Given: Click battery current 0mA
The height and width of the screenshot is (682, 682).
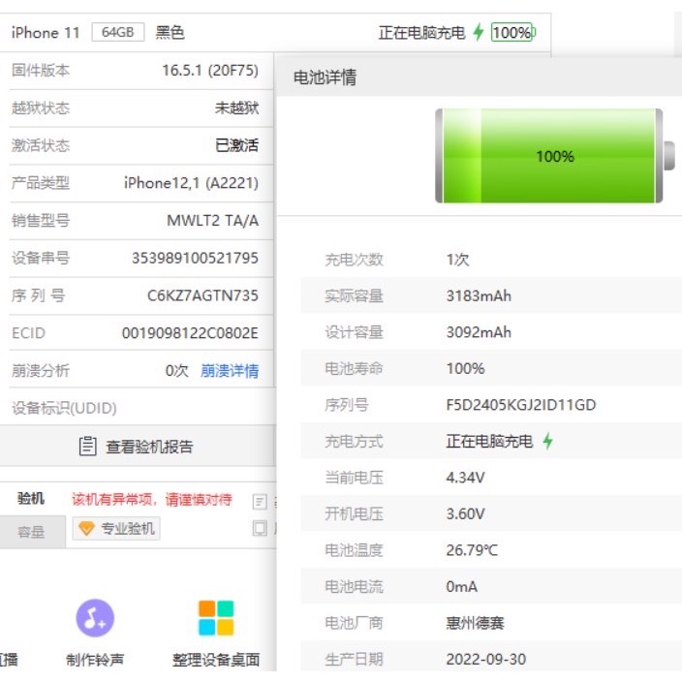Looking at the screenshot, I should coord(461,587).
